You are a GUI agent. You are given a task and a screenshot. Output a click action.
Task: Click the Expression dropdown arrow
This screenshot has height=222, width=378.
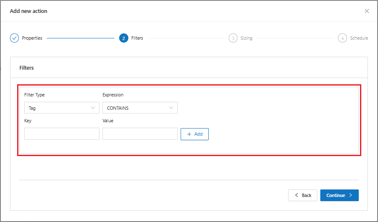[x=171, y=108]
